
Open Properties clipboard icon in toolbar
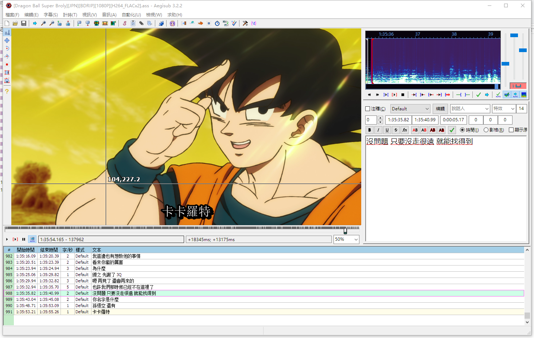tap(133, 23)
